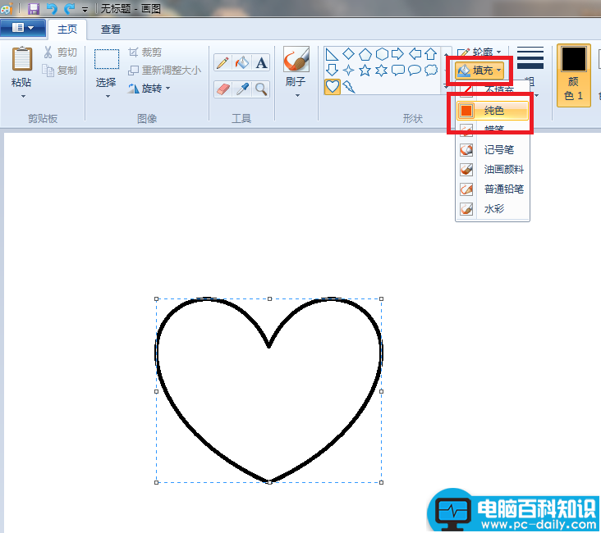Open the blue Paint file menu button
This screenshot has height=533, width=601.
click(23, 28)
